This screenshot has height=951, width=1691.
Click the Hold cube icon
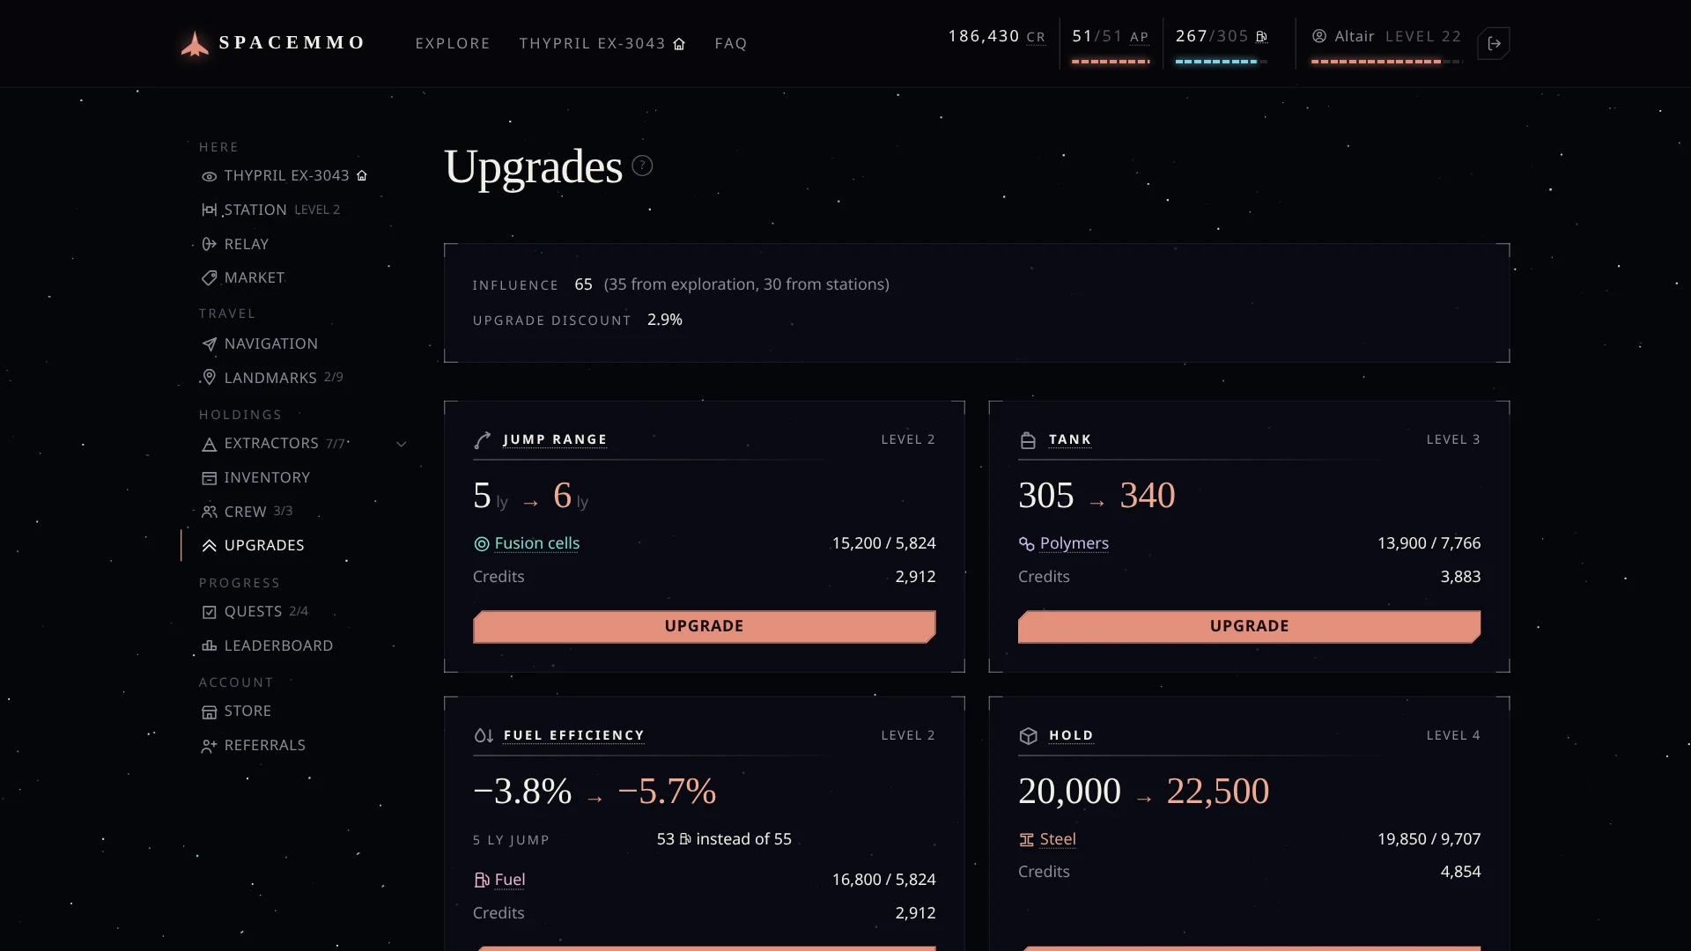pyautogui.click(x=1028, y=735)
